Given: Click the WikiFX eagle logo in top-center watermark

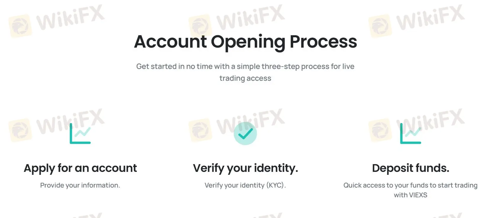Looking at the screenshot, I should (x=200, y=26).
